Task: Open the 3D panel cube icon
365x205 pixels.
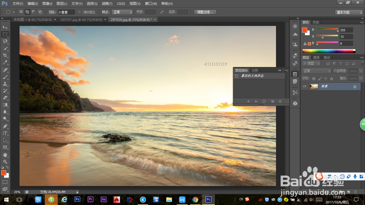Action: 295,104
